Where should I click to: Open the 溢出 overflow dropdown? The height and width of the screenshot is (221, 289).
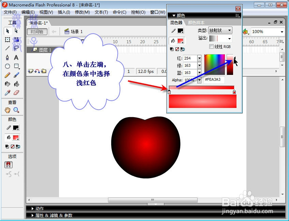point(229,38)
